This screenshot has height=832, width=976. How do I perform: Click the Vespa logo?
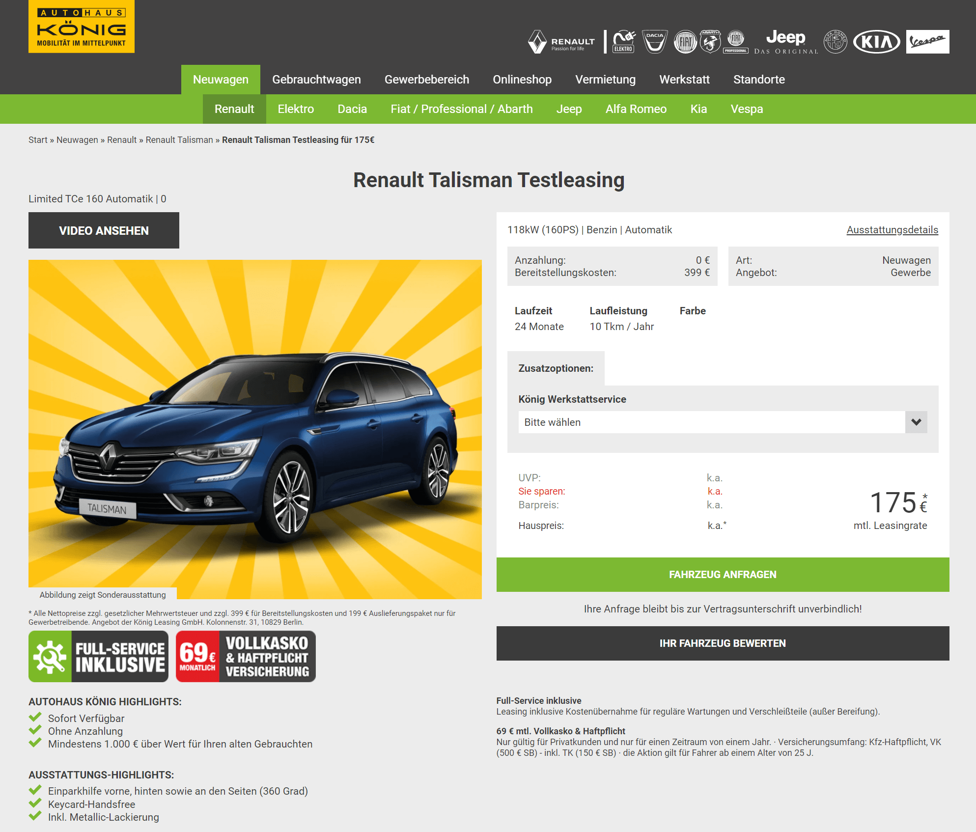(x=927, y=42)
